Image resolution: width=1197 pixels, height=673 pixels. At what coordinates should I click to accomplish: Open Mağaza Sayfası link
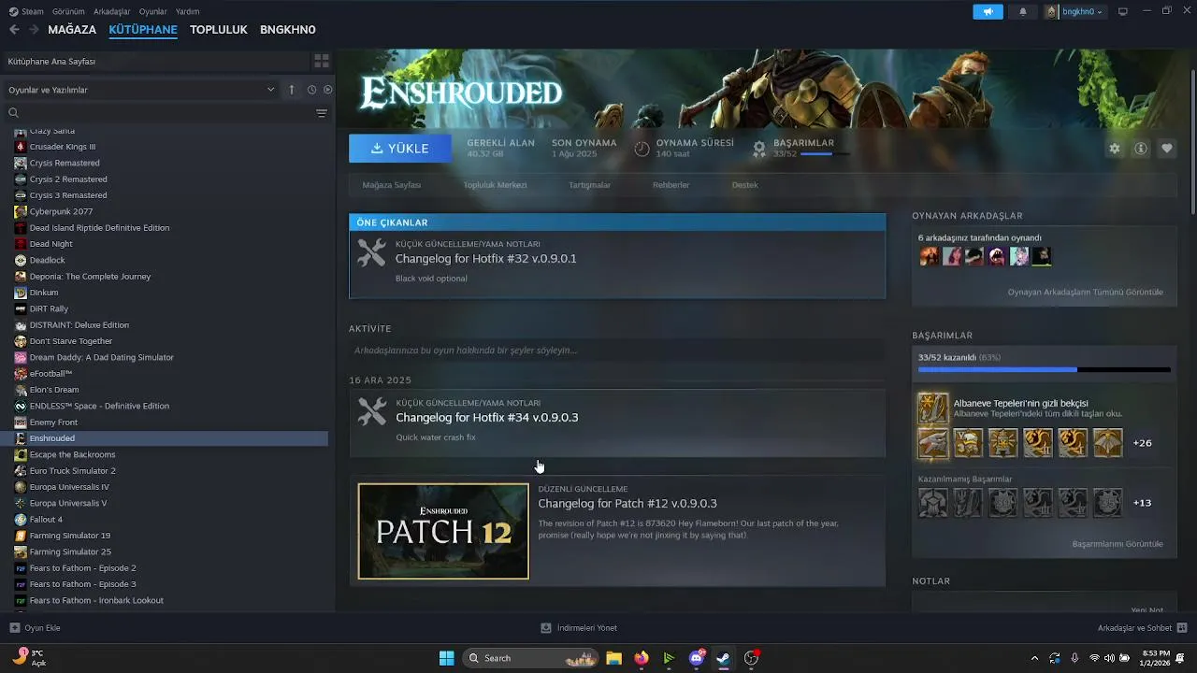(x=391, y=185)
